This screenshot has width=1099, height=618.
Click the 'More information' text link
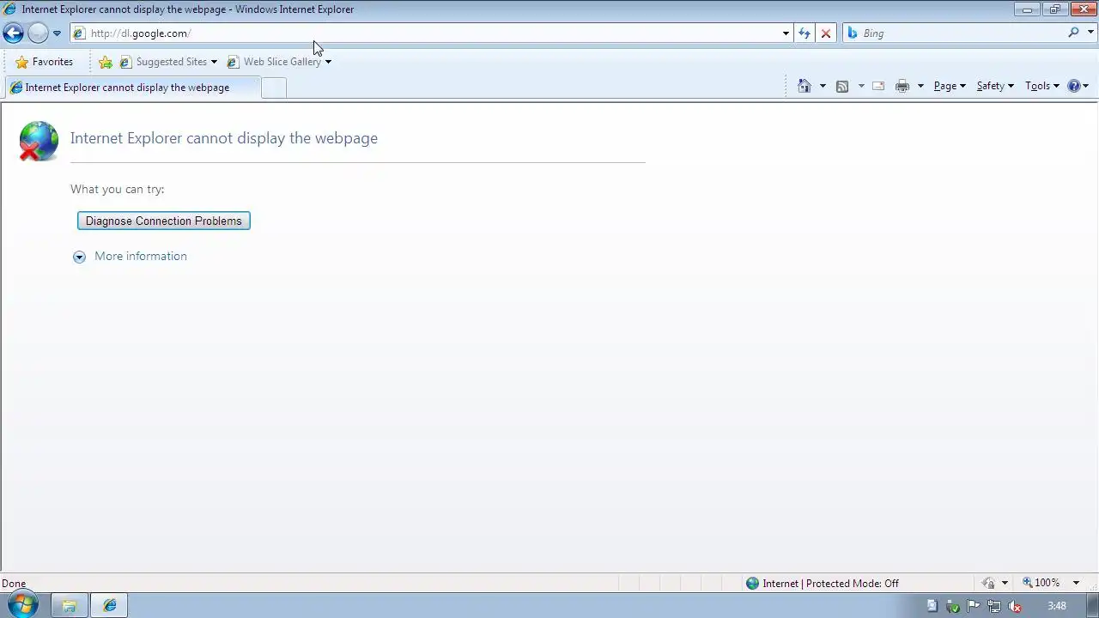pos(141,256)
